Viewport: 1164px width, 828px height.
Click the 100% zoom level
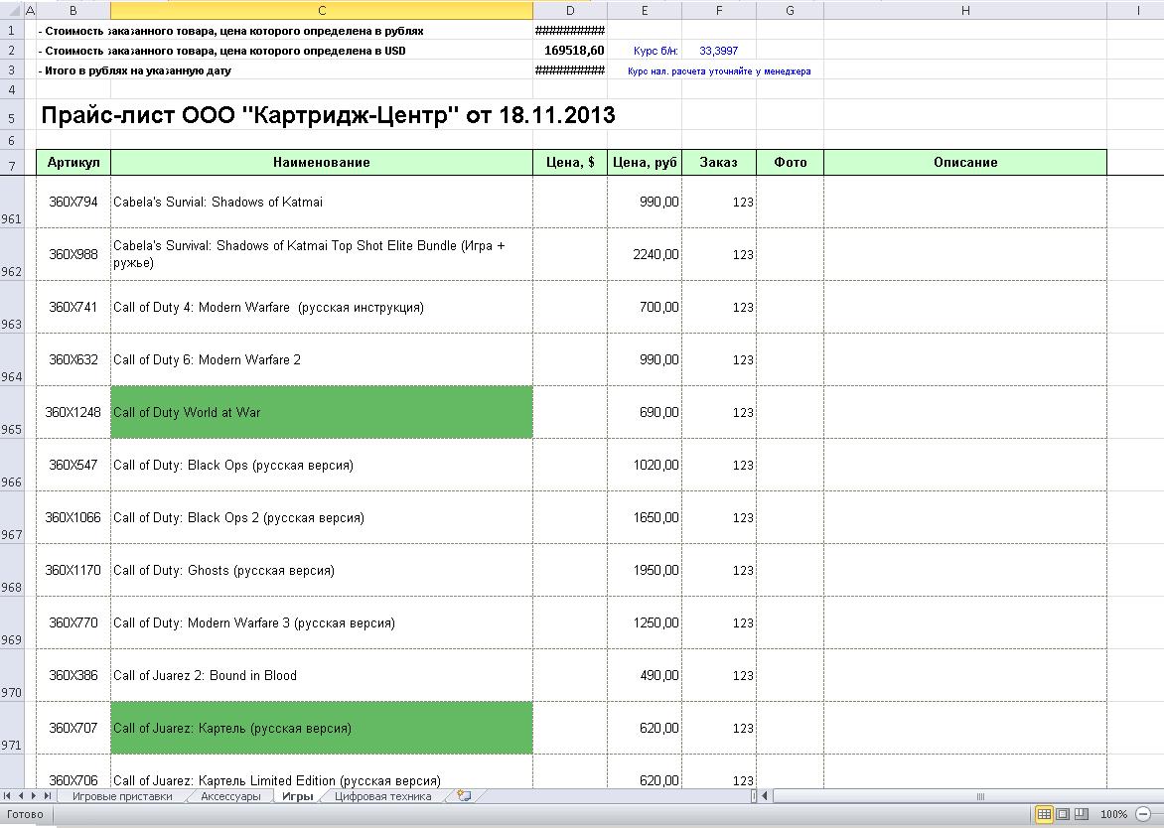(1113, 814)
